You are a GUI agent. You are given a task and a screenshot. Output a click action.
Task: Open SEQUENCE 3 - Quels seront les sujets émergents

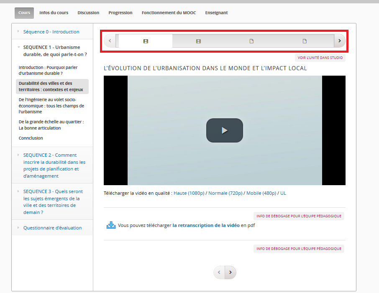53,202
